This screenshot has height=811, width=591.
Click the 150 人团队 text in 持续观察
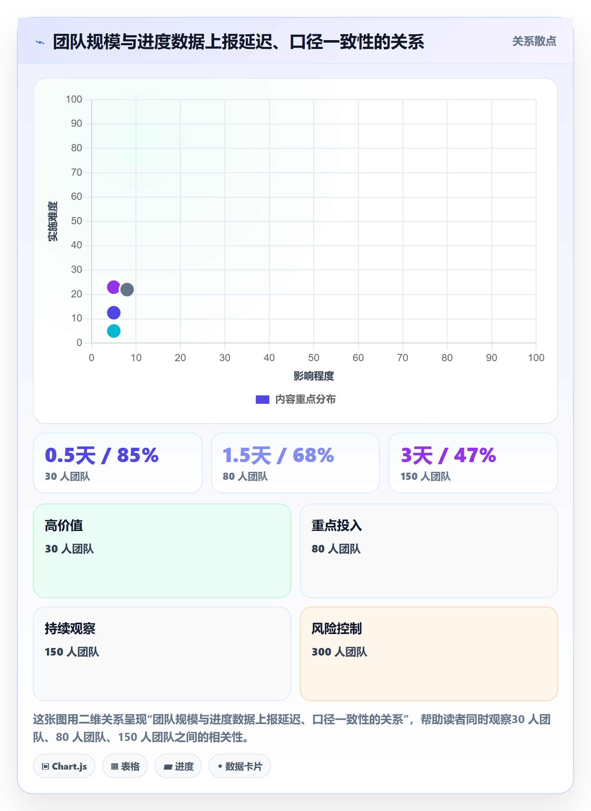point(72,652)
